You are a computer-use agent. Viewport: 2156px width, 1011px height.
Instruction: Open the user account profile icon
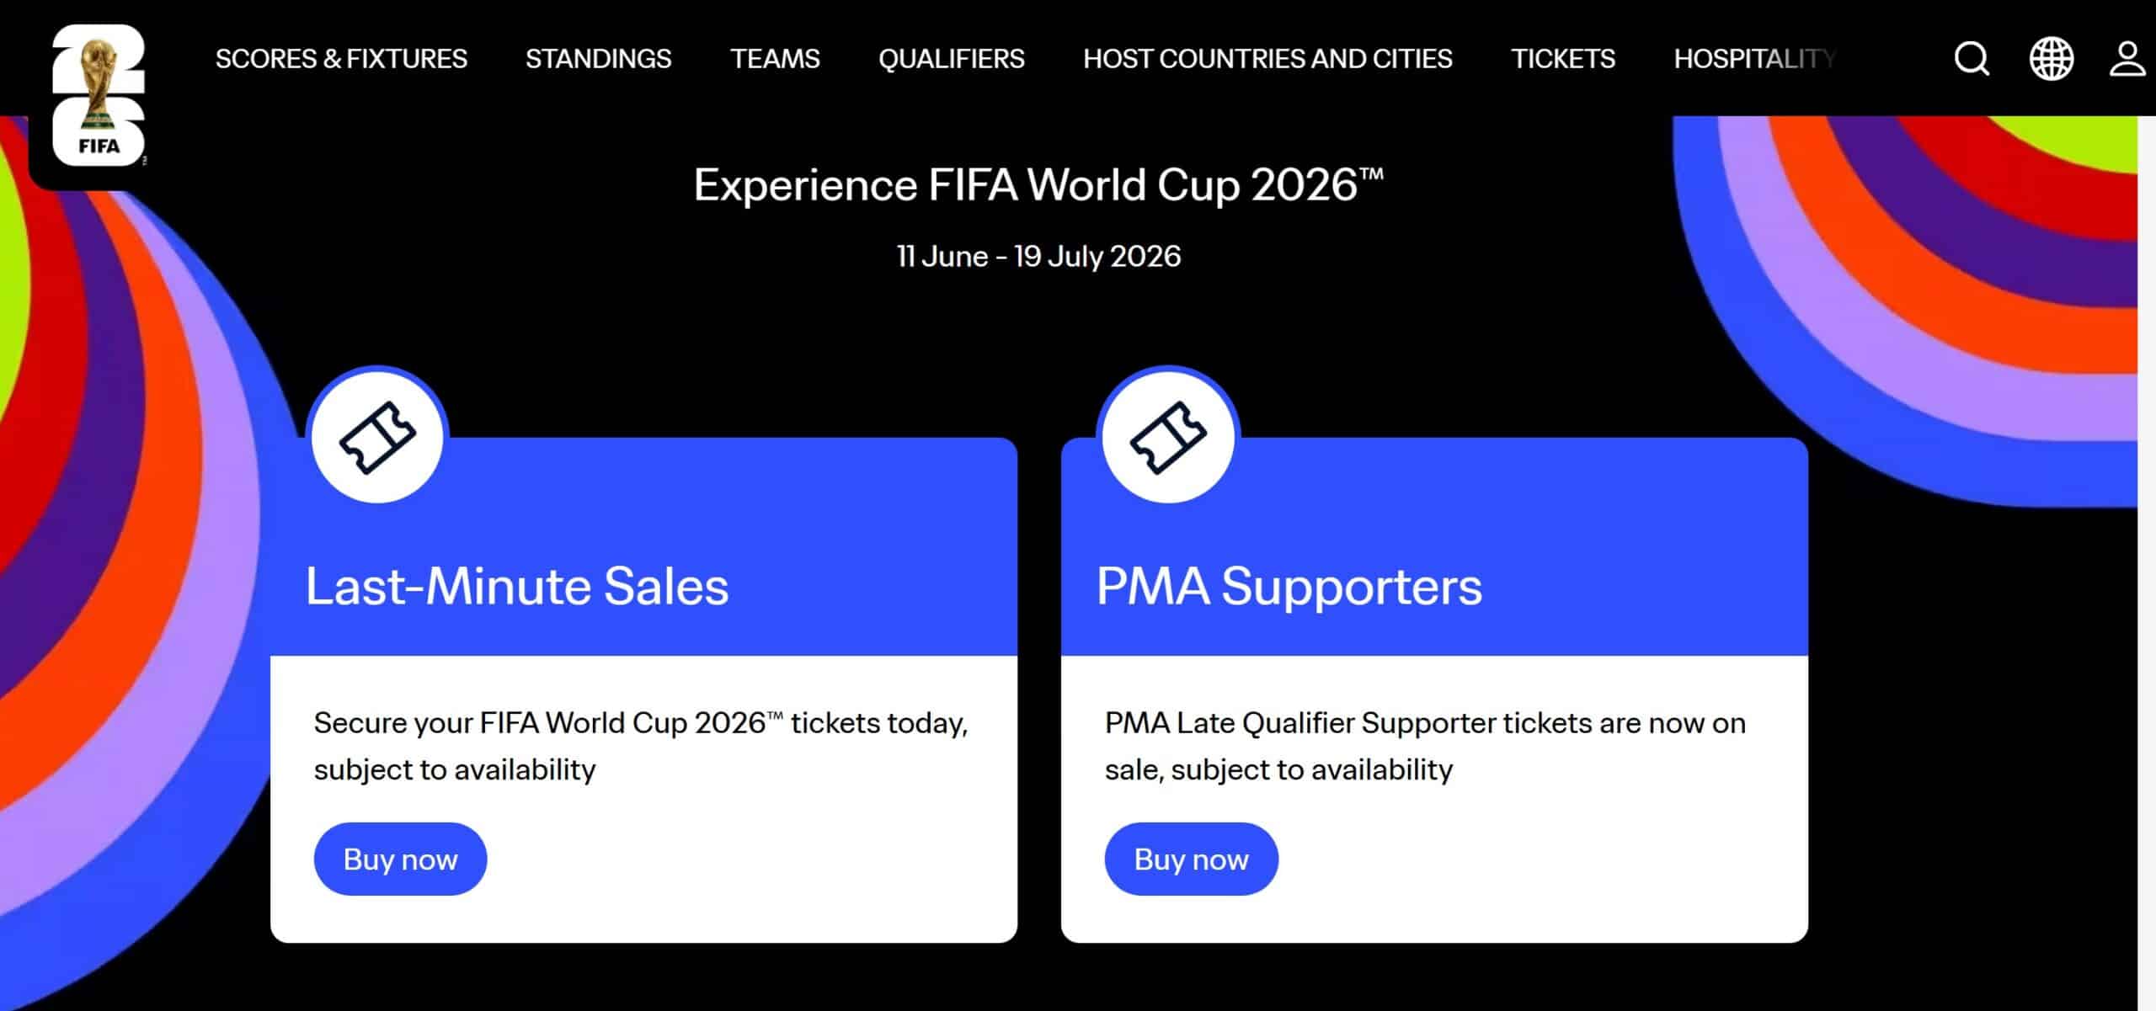2127,59
